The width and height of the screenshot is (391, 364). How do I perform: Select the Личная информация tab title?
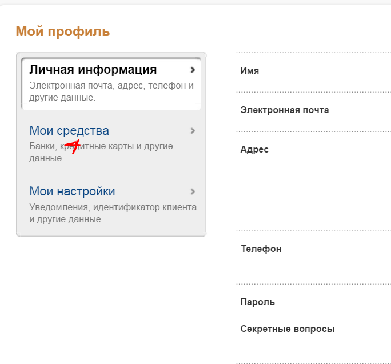tap(93, 70)
